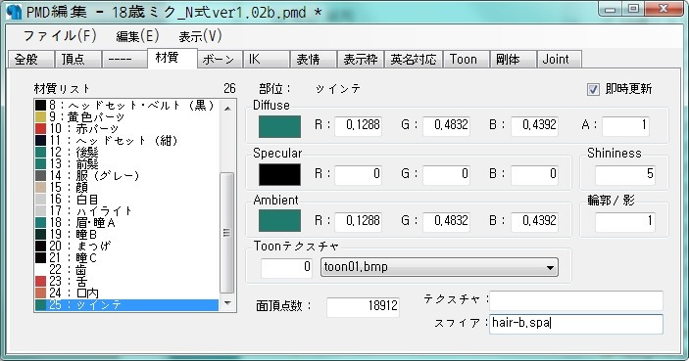Select material 23 : 舌

126,281
